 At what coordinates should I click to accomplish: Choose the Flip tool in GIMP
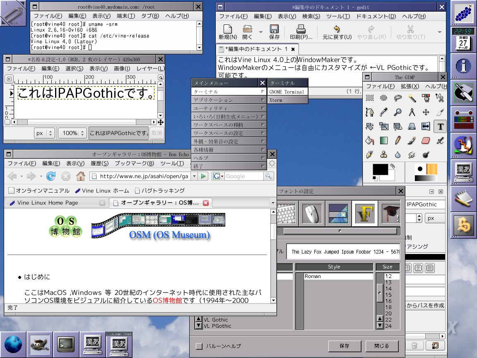[426, 126]
